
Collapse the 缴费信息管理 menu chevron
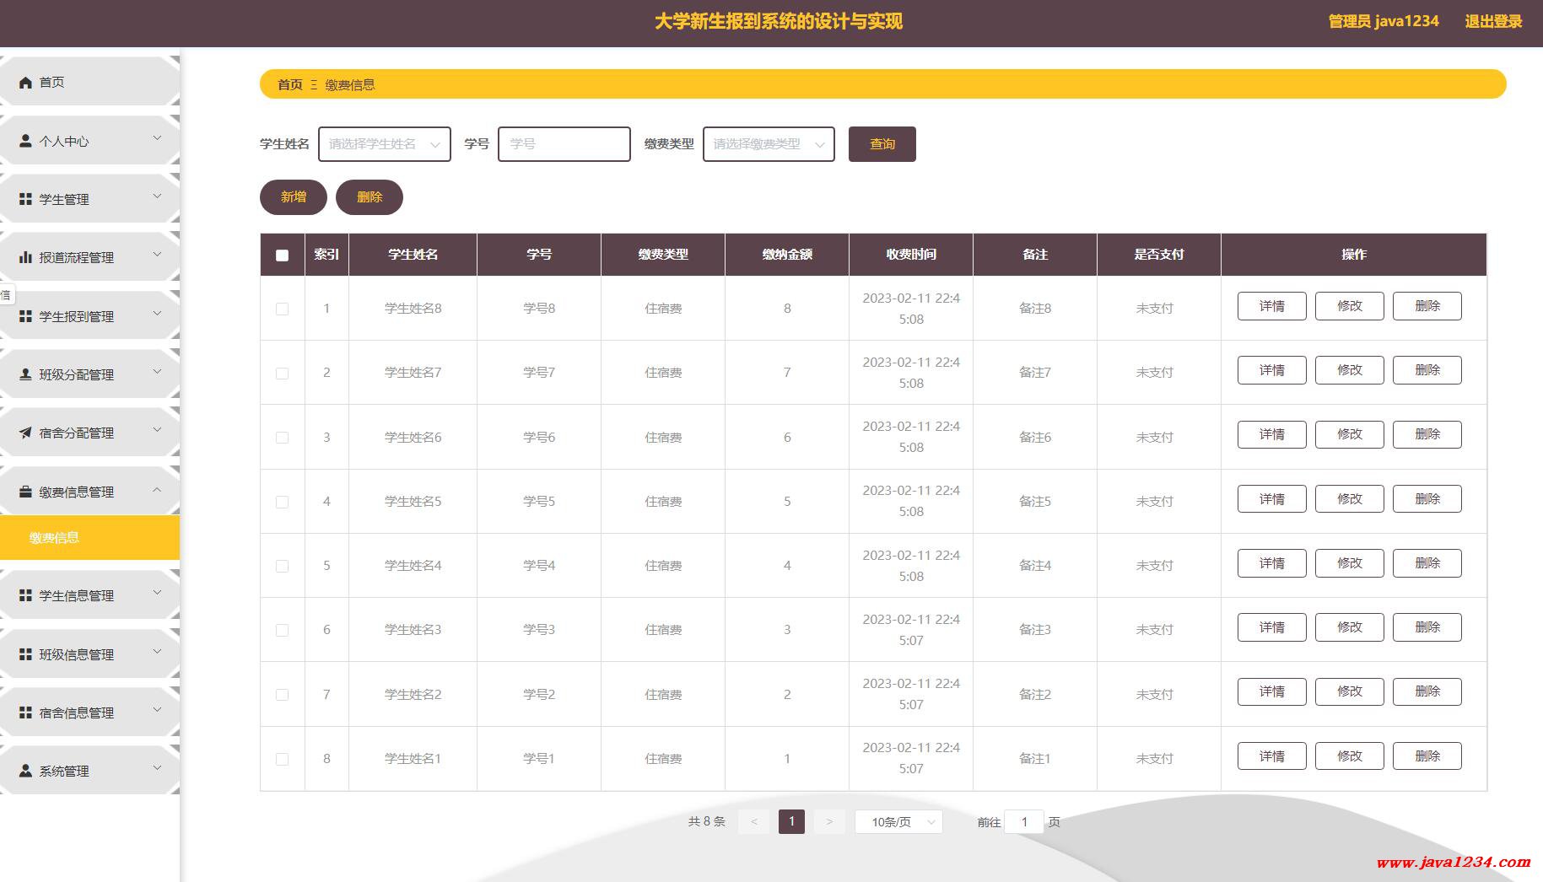pyautogui.click(x=157, y=488)
